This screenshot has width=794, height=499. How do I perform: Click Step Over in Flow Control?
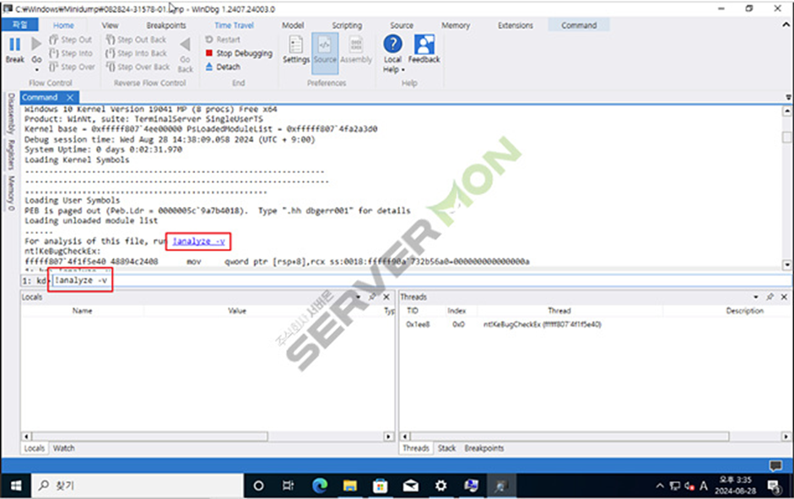[x=72, y=67]
